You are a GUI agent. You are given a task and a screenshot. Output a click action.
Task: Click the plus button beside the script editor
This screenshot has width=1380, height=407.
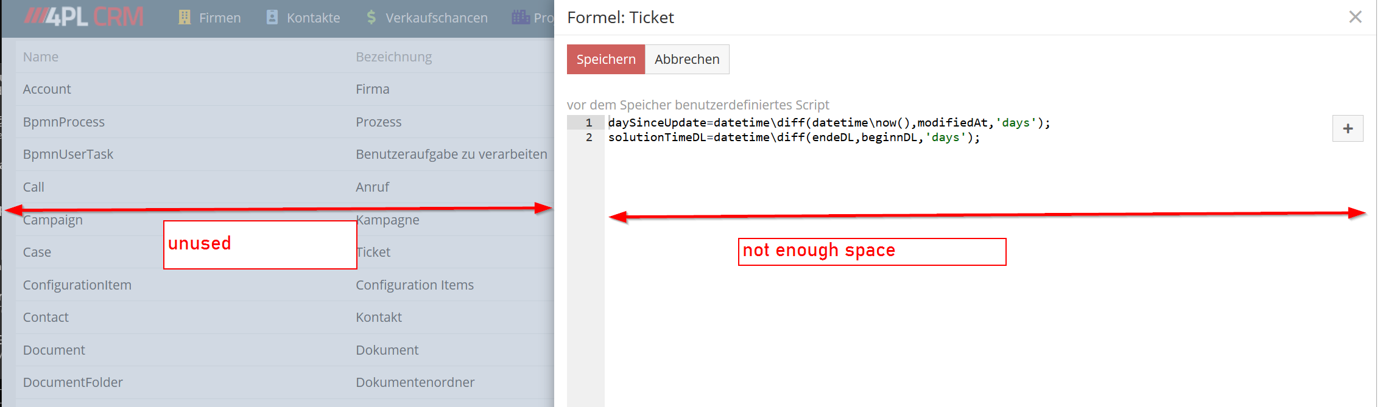point(1347,128)
